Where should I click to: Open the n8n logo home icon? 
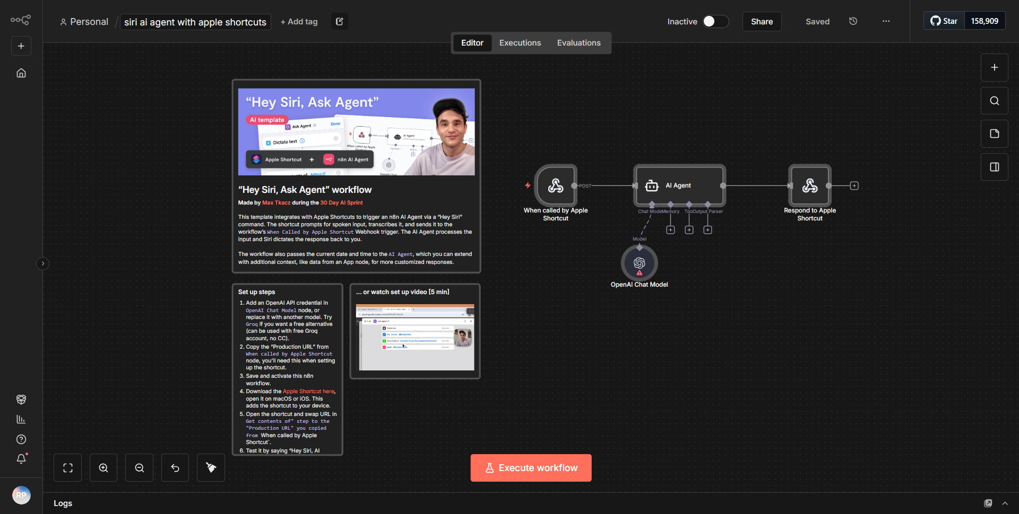tap(21, 20)
